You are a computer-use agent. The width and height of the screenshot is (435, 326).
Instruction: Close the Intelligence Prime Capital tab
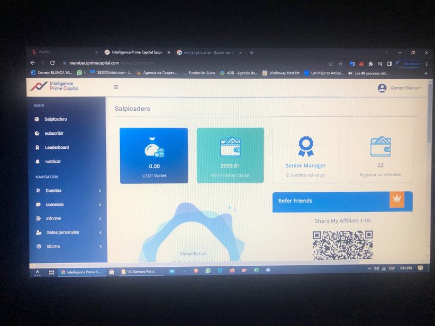(x=169, y=52)
